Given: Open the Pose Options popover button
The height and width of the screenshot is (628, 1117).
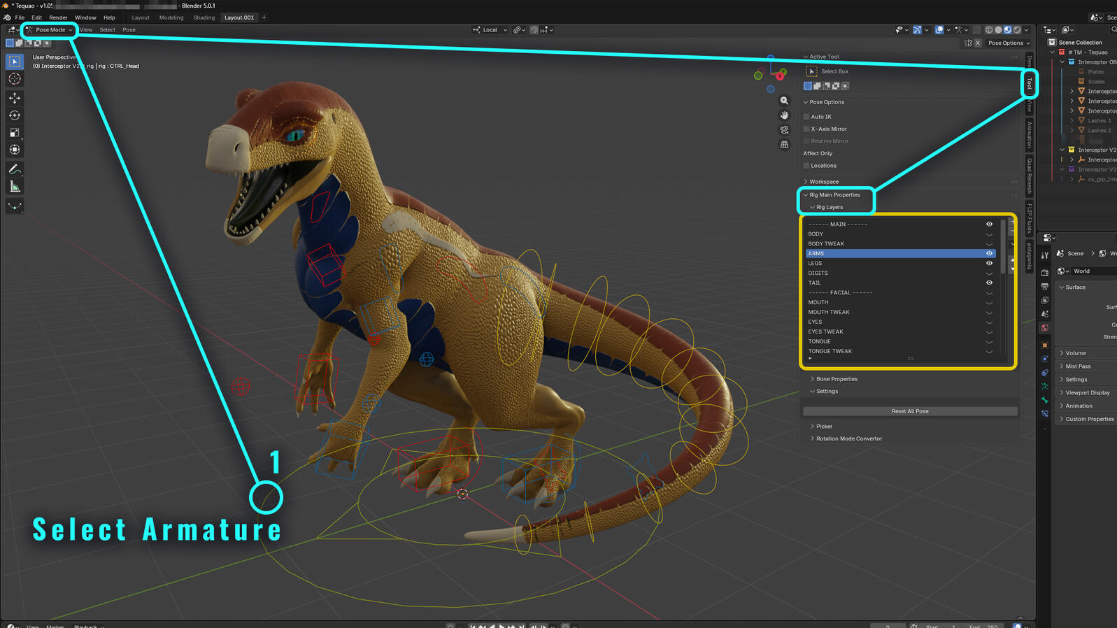Looking at the screenshot, I should pos(1008,43).
